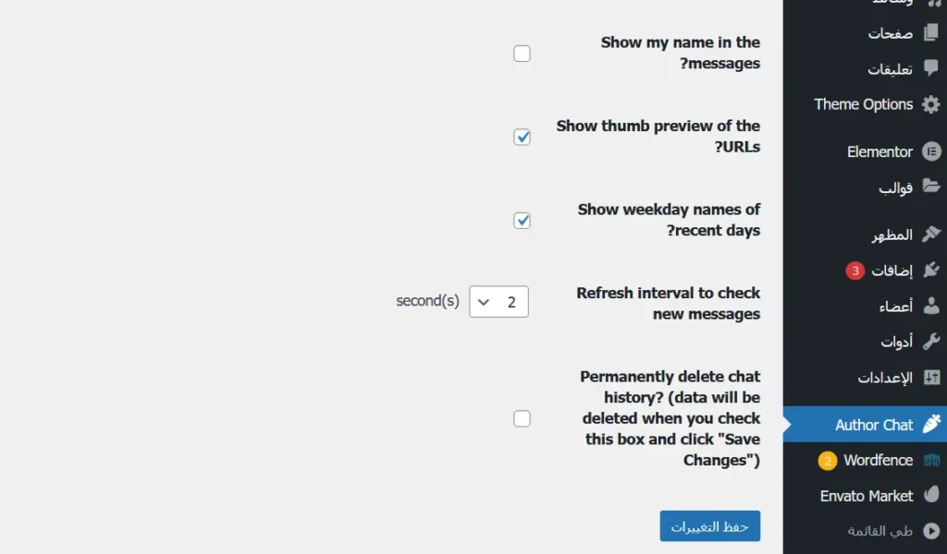Click the Users (أعضاء) person icon
Image resolution: width=947 pixels, height=554 pixels.
point(931,306)
